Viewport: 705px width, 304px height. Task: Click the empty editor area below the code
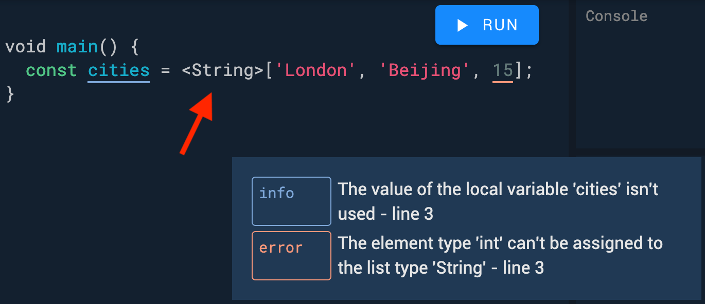click(113, 216)
